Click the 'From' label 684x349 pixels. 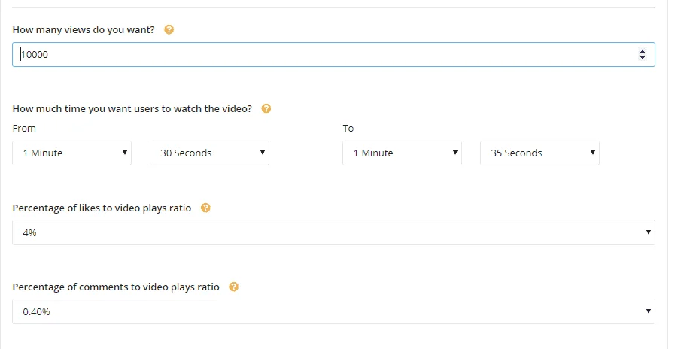24,129
